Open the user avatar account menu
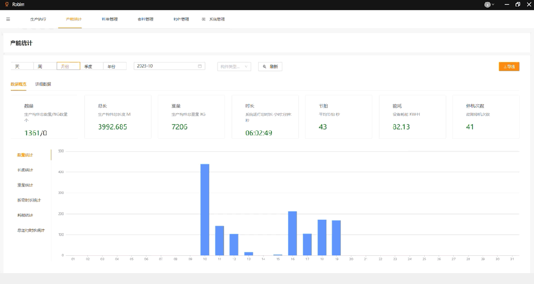 click(x=489, y=4)
